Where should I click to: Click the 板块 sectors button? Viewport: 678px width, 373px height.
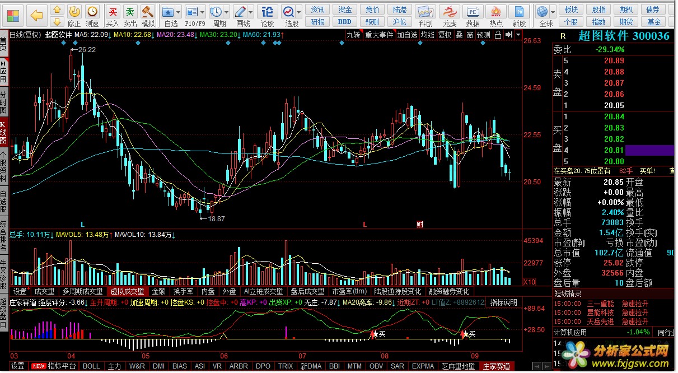pyautogui.click(x=571, y=10)
